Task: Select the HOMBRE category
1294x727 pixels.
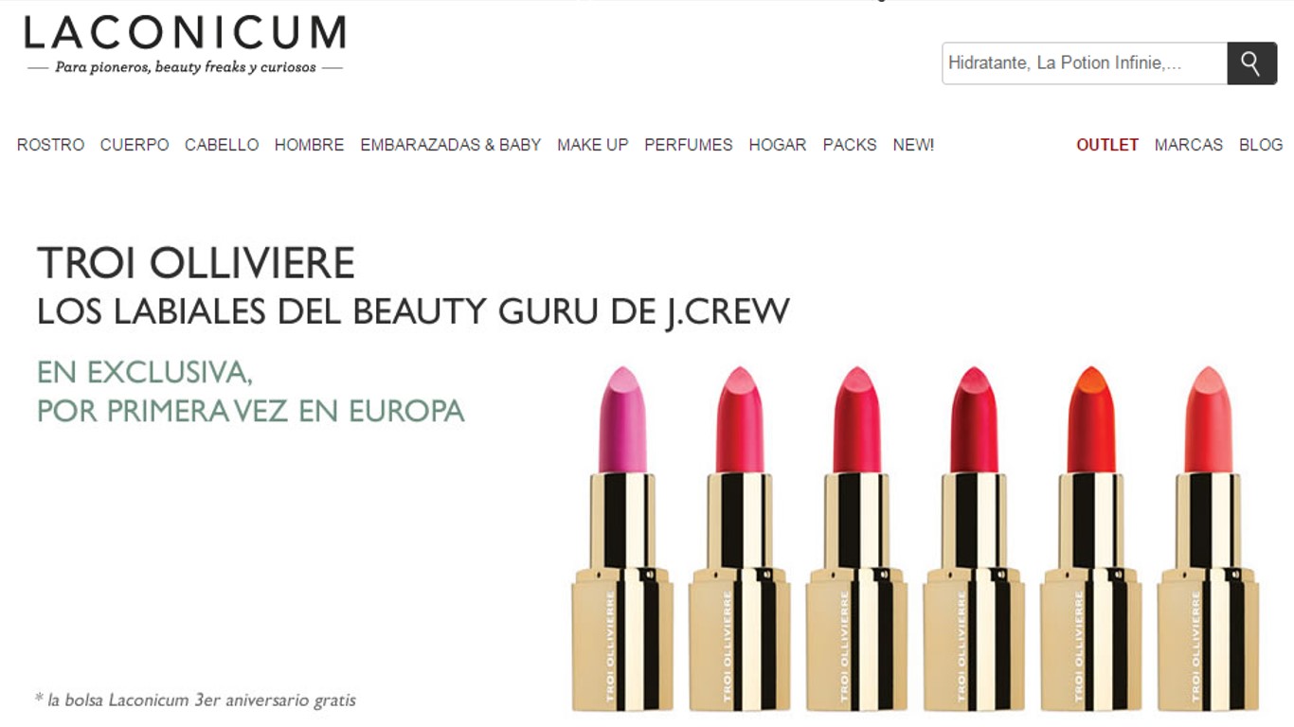Action: [309, 145]
